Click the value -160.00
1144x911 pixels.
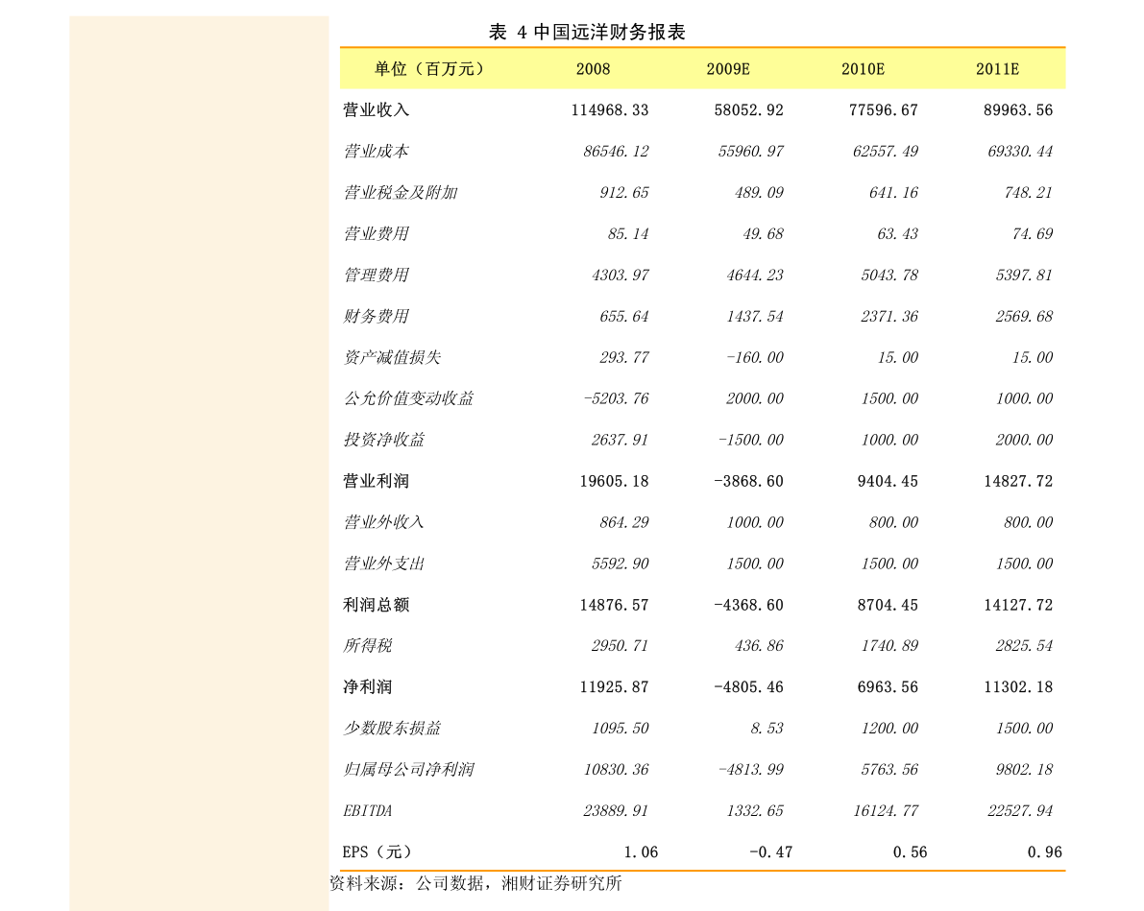point(754,357)
